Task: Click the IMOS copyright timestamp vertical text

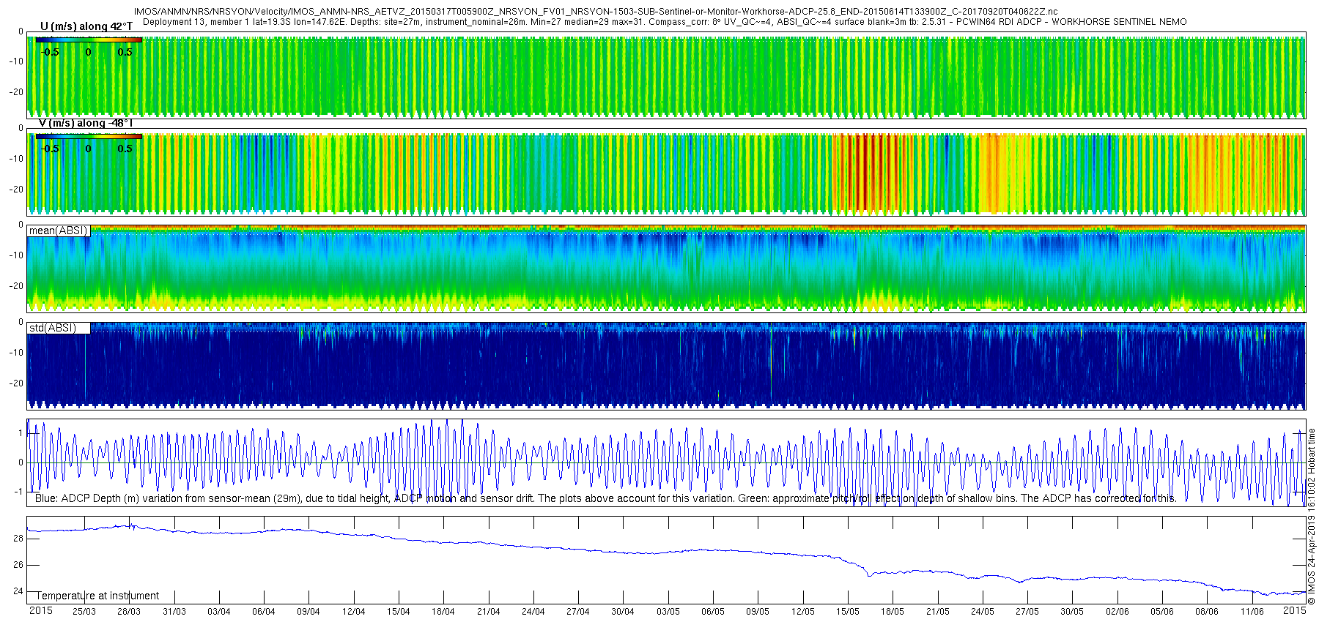Action: [1312, 516]
